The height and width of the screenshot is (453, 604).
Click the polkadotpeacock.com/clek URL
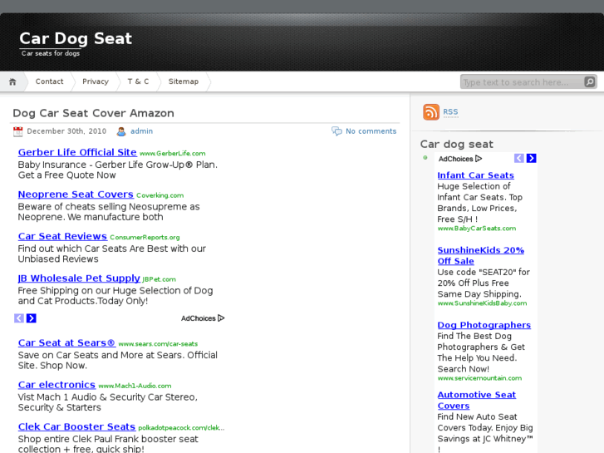point(181,428)
